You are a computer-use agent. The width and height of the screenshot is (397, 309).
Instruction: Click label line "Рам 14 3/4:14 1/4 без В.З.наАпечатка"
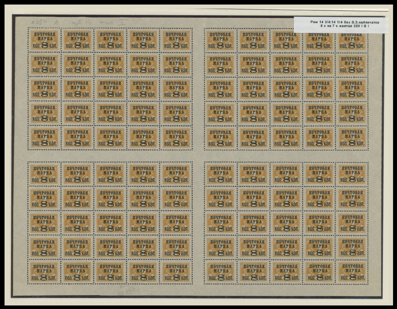click(x=345, y=21)
